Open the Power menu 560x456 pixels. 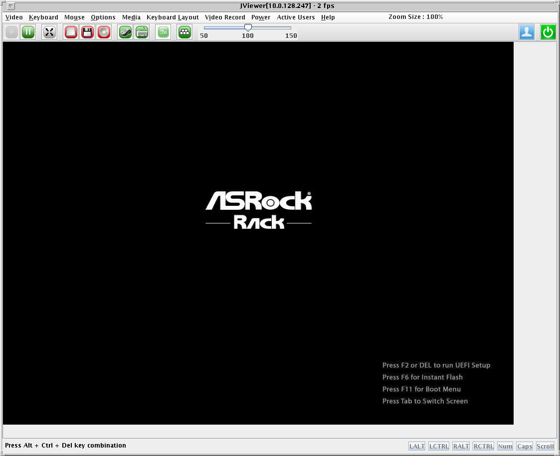260,17
